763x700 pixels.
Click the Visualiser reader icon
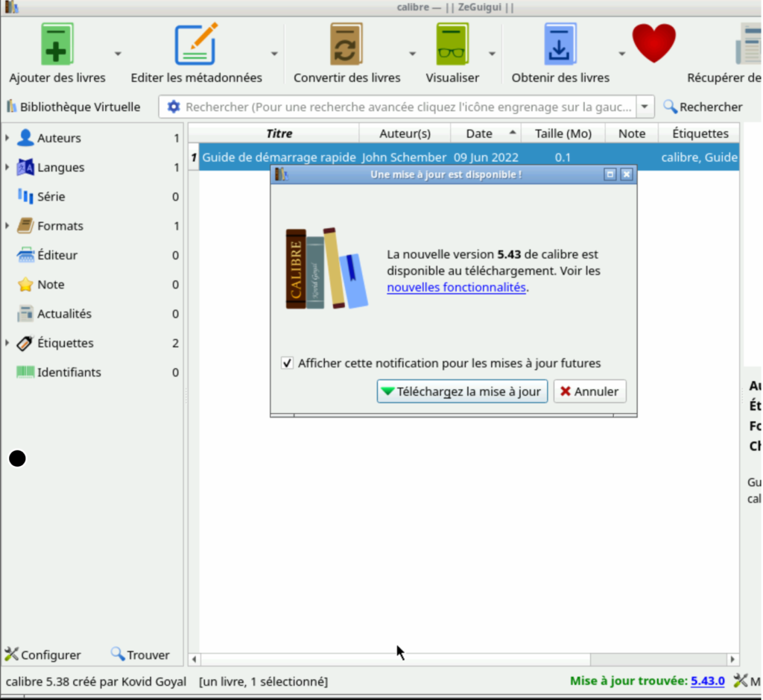click(452, 44)
